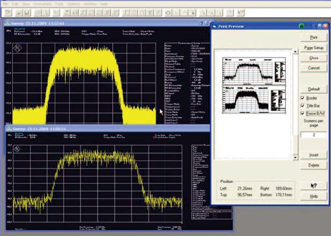This screenshot has height=236, width=331.
Task: Click the floppy disk save icon
Action: (x=27, y=12)
